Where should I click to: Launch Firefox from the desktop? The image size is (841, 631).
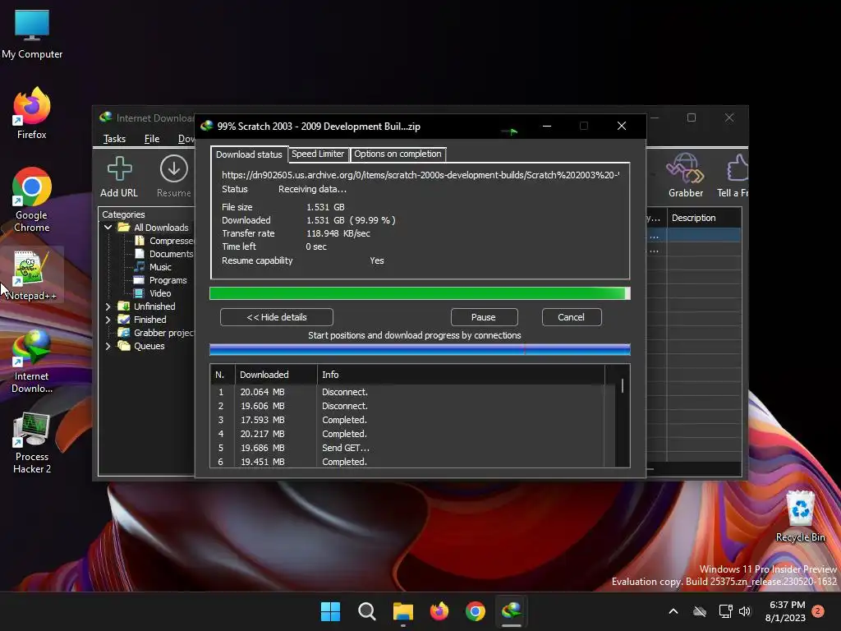32,113
